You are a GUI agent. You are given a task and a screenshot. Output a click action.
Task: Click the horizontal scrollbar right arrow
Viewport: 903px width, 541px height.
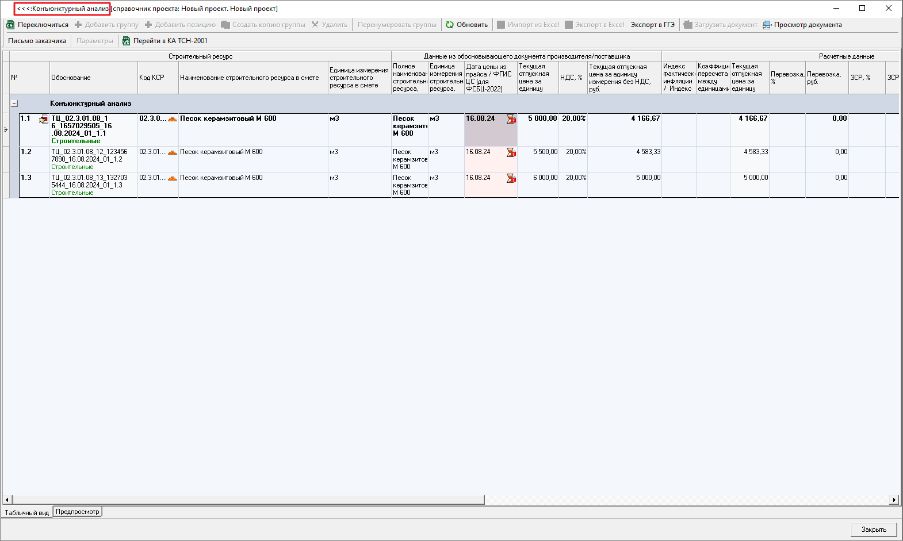894,500
